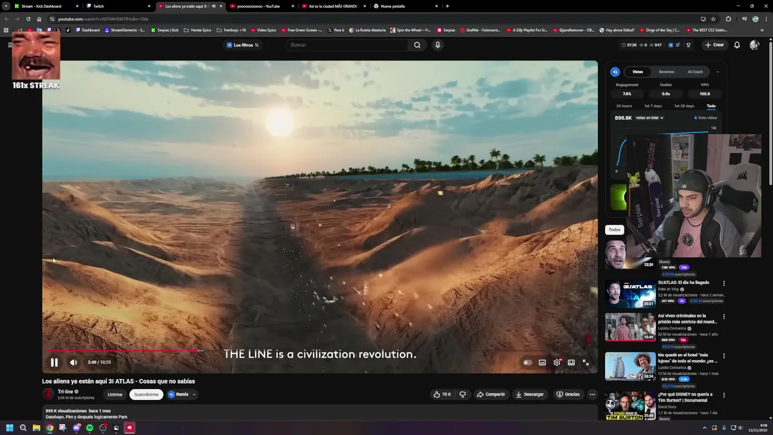This screenshot has width=773, height=435.
Task: Open more actions three-dot menu under video
Action: (592, 395)
